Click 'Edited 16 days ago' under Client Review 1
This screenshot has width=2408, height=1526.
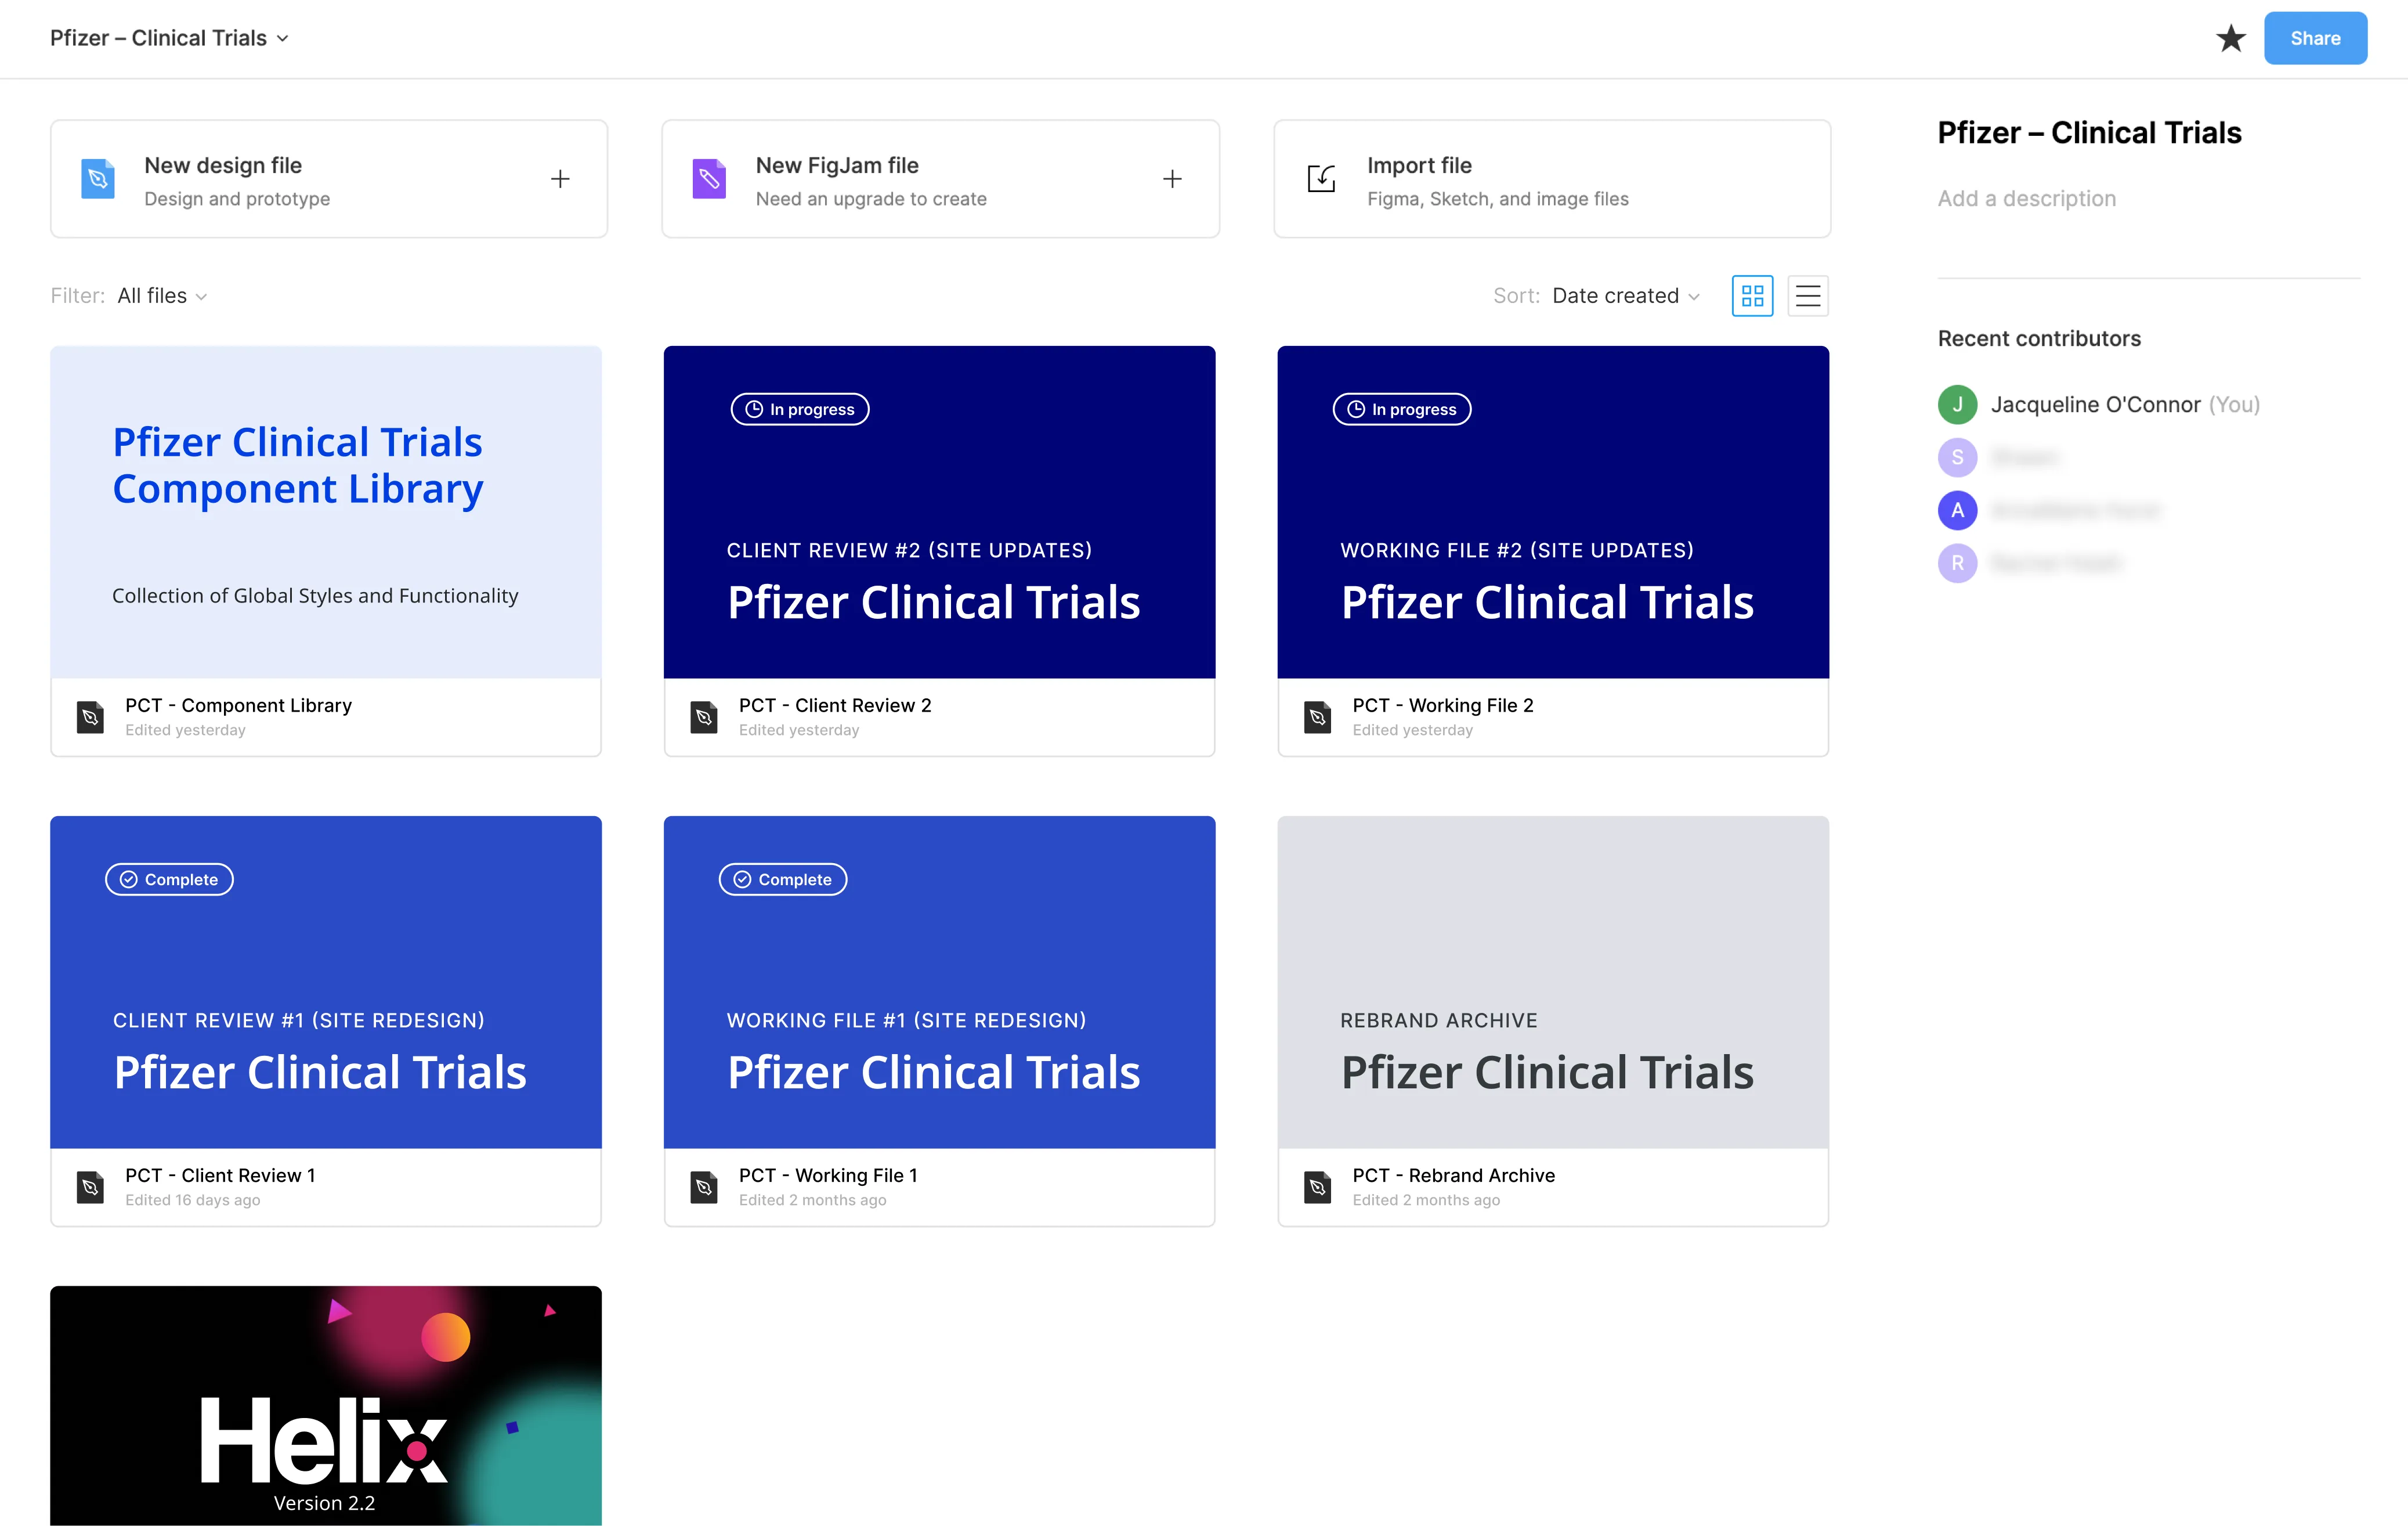click(x=193, y=1200)
